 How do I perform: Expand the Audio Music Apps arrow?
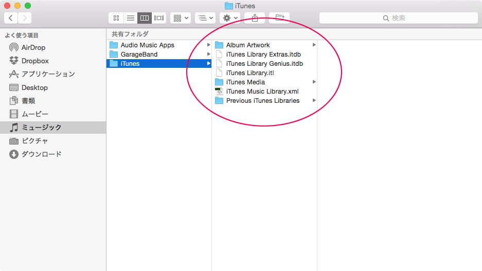[208, 45]
